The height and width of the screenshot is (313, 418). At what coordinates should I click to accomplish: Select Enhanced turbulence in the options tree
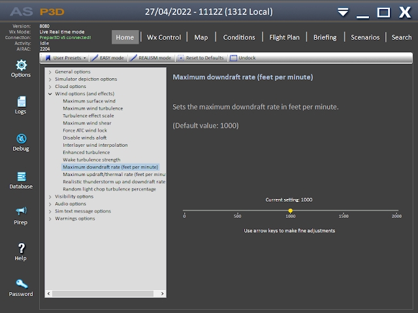[86, 152]
